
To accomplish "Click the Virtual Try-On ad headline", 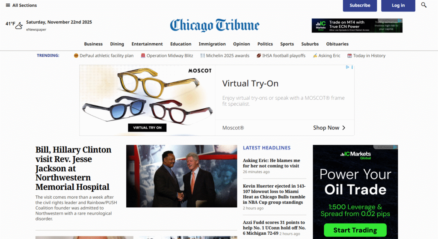I will coord(250,84).
